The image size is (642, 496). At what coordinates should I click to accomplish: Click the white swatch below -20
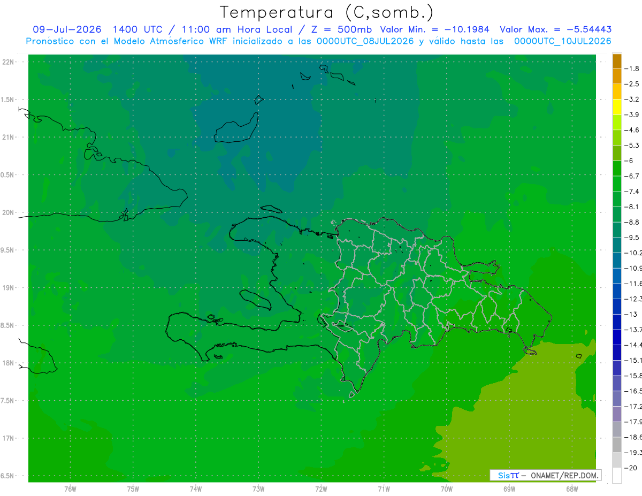617,476
